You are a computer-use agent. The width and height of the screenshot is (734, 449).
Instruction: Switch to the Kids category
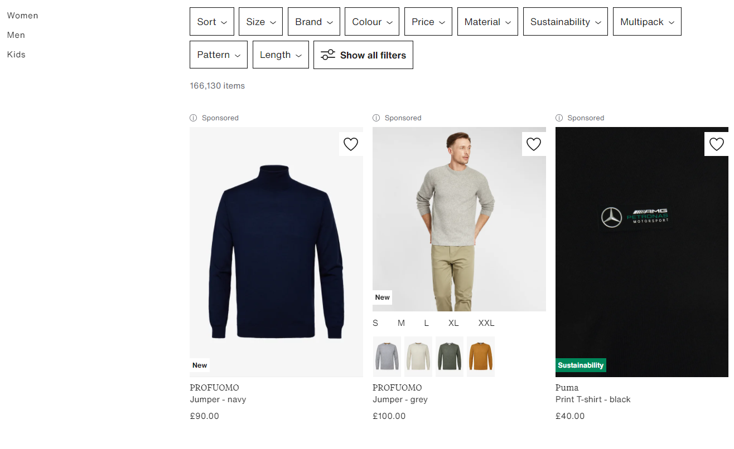pyautogui.click(x=16, y=54)
